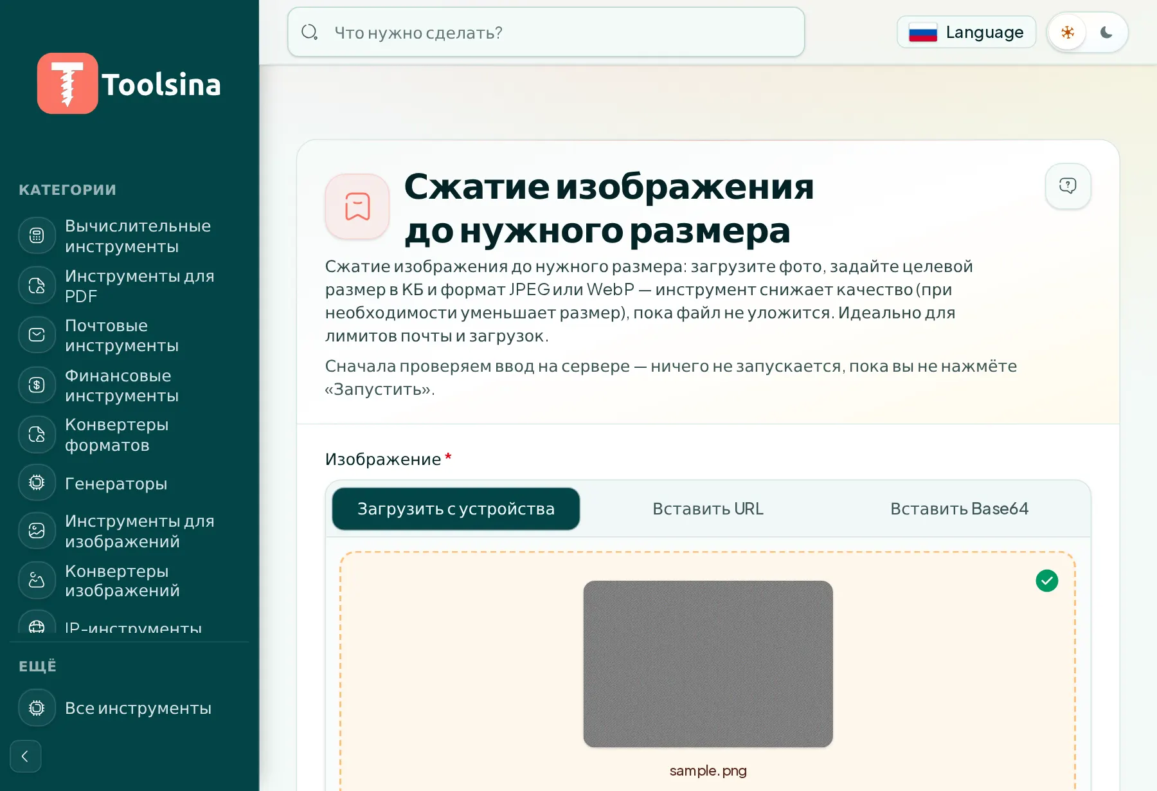Viewport: 1157px width, 791px height.
Task: Click 'Сжатие изображения до нужного размера' heading
Action: tap(609, 208)
